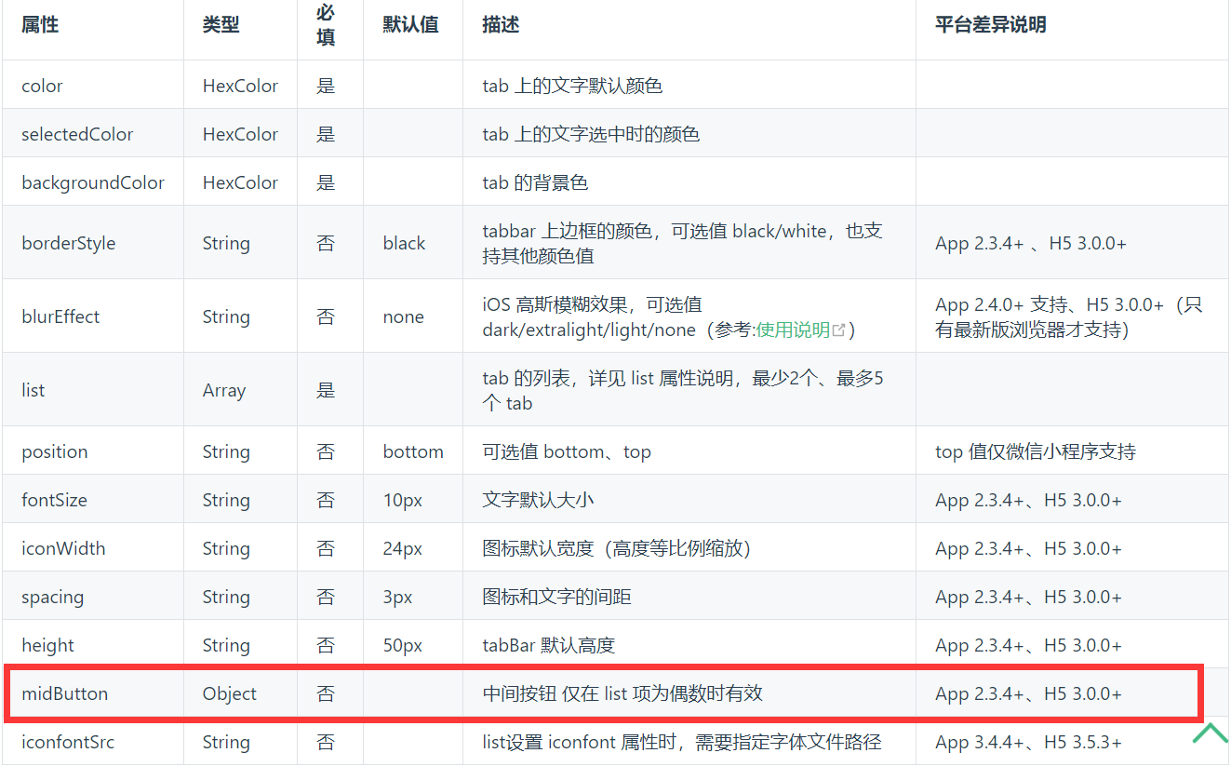Click the borderStyle property name
1231x780 pixels.
(x=69, y=243)
